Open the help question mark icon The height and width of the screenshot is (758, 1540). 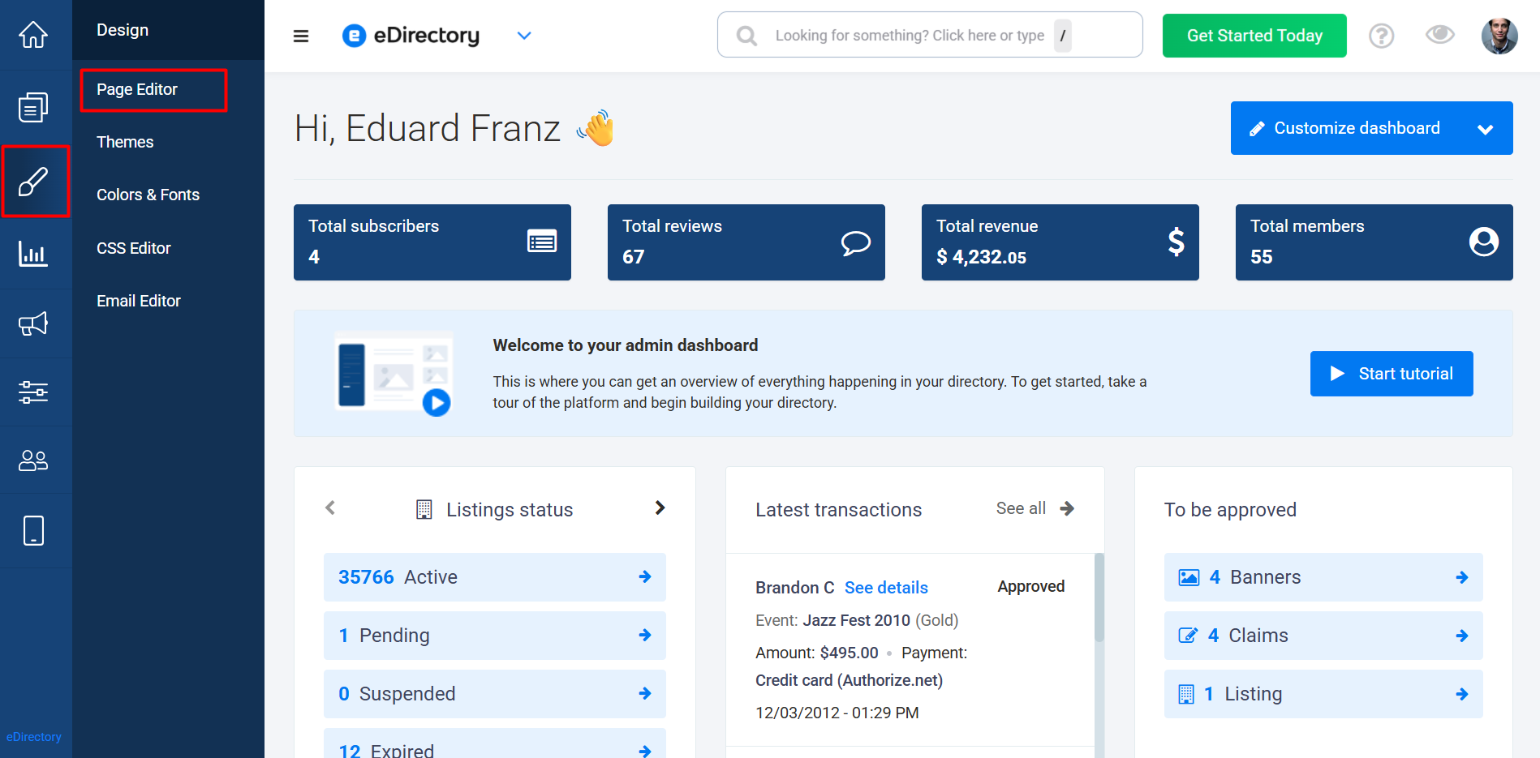pos(1381,36)
